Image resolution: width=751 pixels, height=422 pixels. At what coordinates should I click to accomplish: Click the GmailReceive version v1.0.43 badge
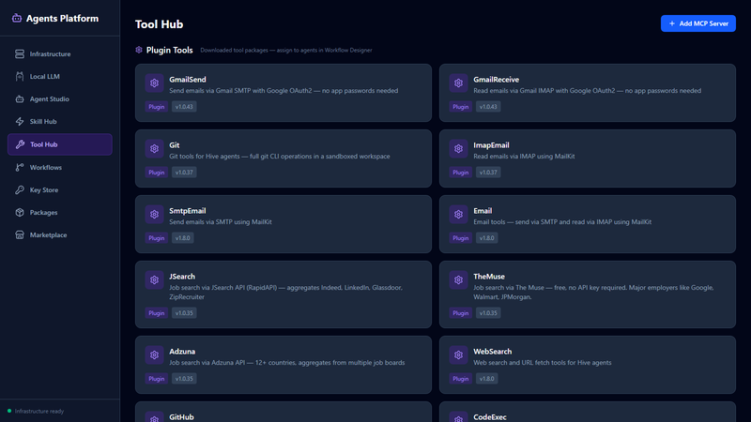(489, 107)
